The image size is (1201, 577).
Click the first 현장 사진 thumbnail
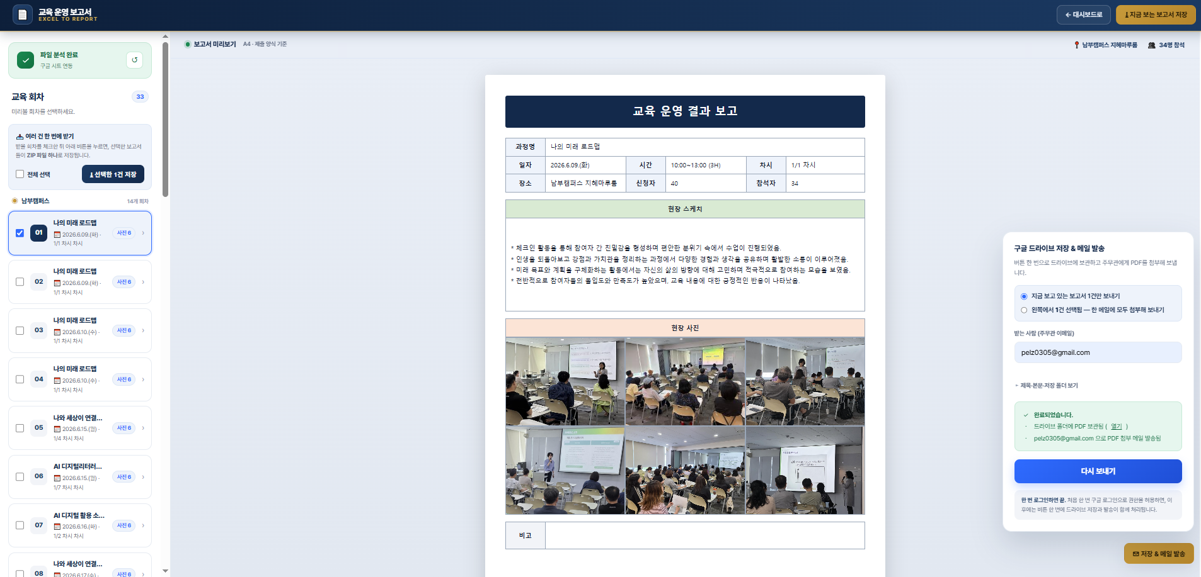point(565,381)
